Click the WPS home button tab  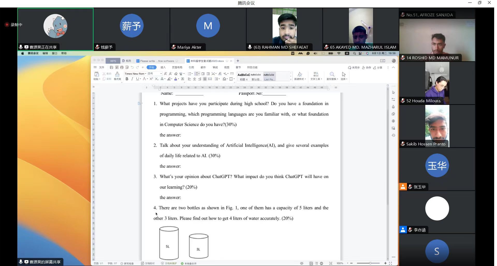tap(113, 61)
